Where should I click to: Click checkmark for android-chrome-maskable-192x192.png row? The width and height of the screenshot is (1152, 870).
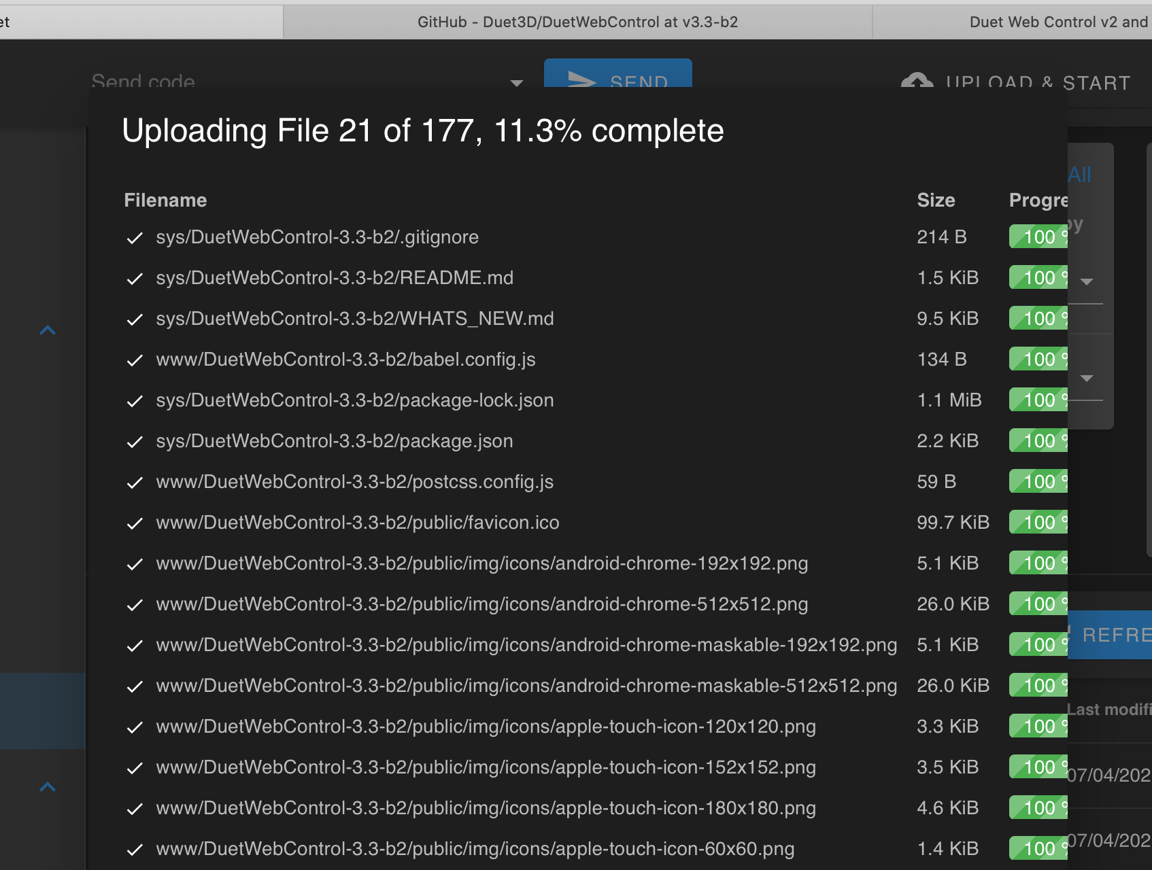(x=135, y=646)
